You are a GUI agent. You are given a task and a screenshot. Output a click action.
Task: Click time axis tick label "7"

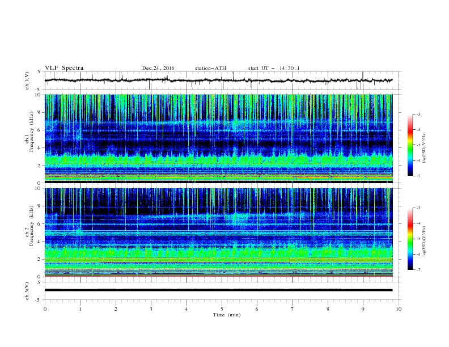coord(293,309)
